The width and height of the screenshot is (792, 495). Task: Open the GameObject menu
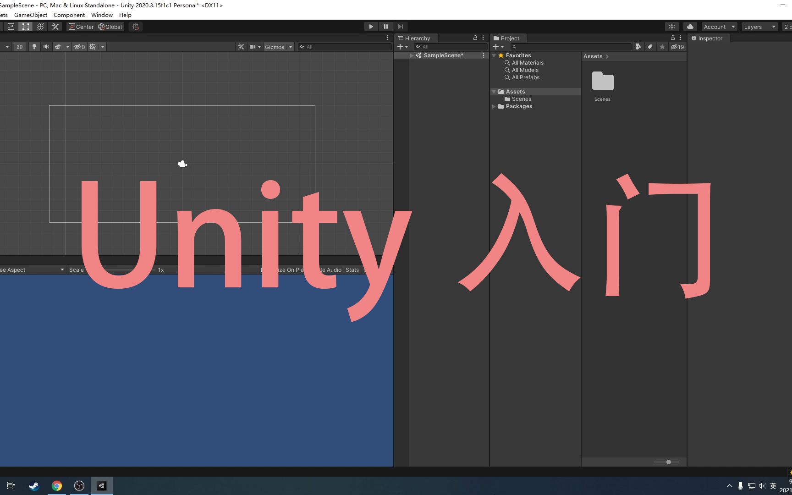(31, 15)
